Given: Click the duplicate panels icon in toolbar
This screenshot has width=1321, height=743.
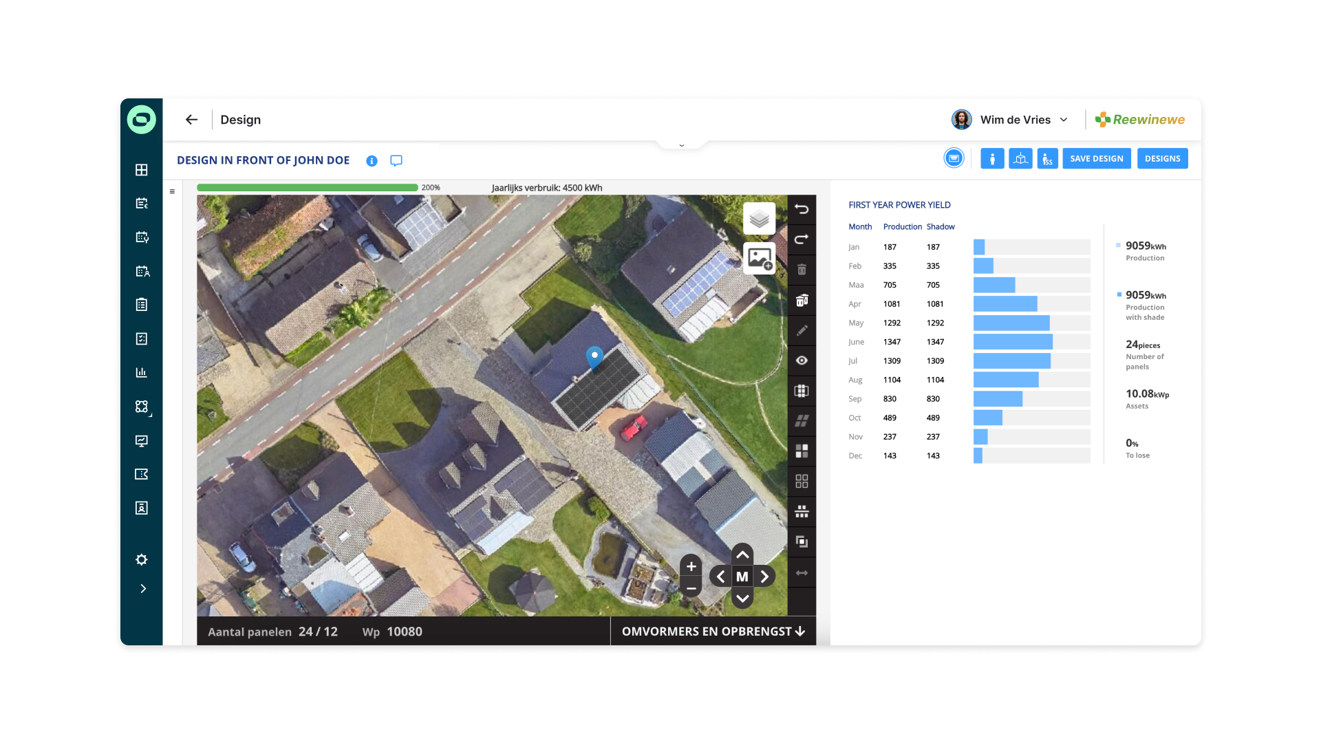Looking at the screenshot, I should 802,542.
